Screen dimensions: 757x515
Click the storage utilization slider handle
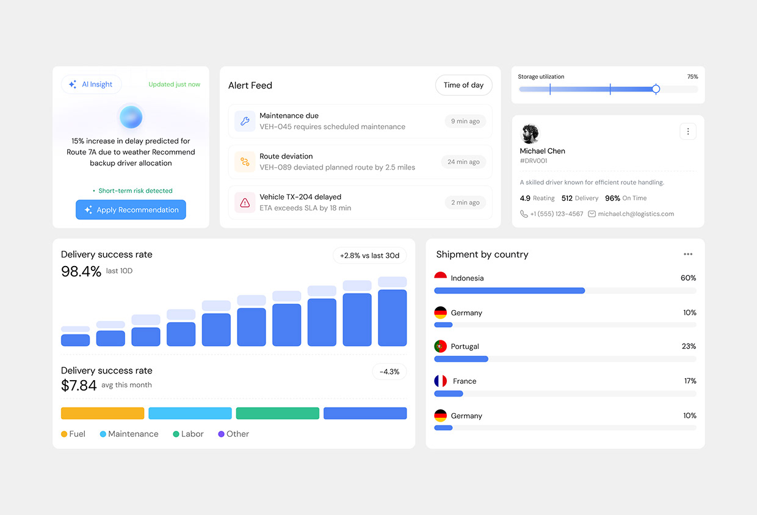(656, 89)
